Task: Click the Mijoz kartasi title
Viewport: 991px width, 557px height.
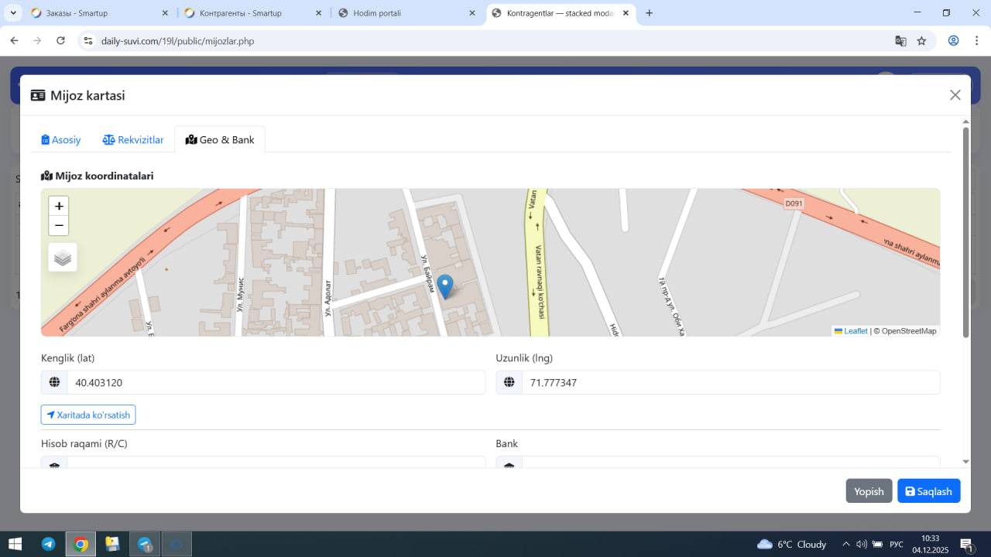Action: (x=87, y=95)
